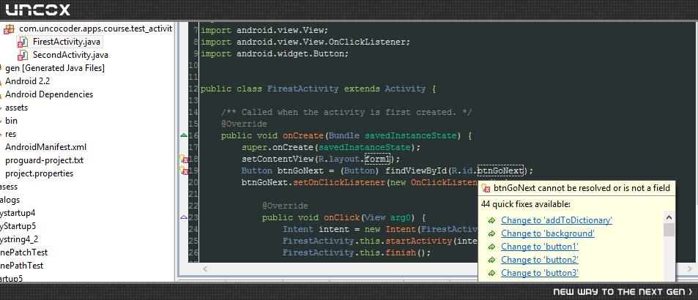Open project.properties file

39,173
